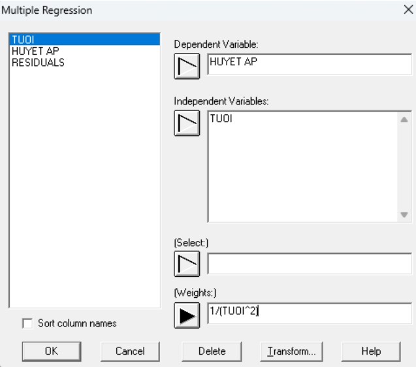Viewport: 416px width, 367px height.
Task: Click the Select field arrow button
Action: pos(187,264)
